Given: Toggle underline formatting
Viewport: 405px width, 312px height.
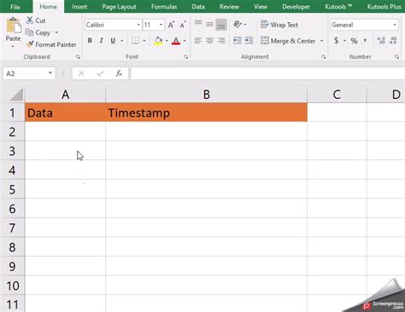Looking at the screenshot, I should [113, 41].
